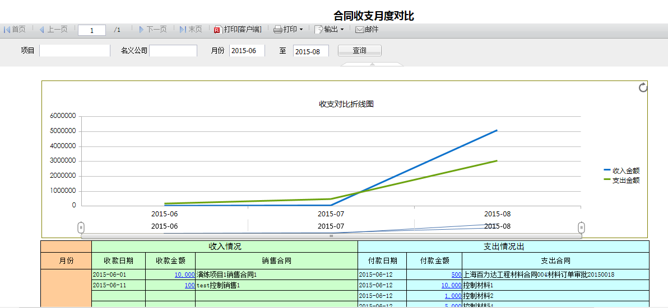Open the 1,000 付款金额 link

(x=453, y=296)
